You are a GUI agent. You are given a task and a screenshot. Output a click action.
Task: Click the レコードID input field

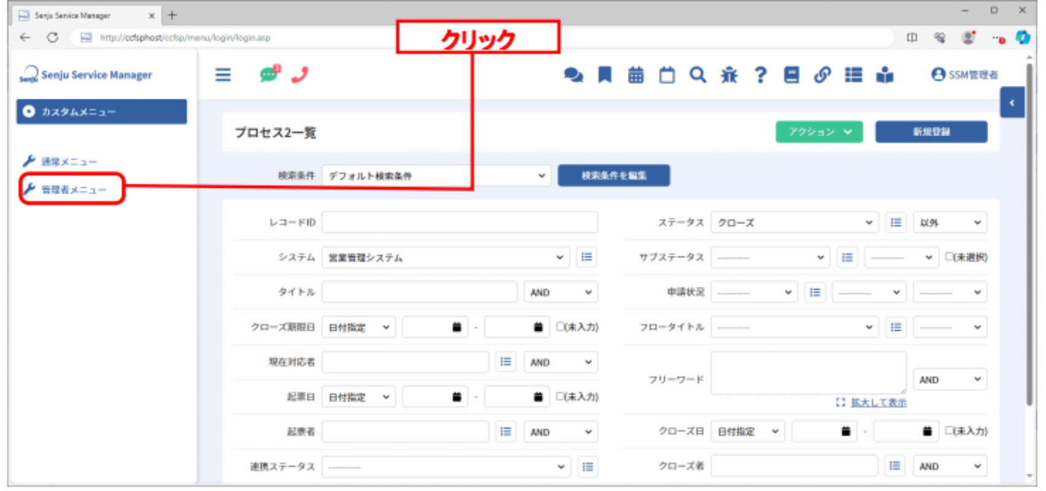(460, 222)
